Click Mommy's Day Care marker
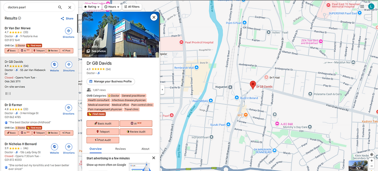Screen dimensions: 378x171 point(310,126)
